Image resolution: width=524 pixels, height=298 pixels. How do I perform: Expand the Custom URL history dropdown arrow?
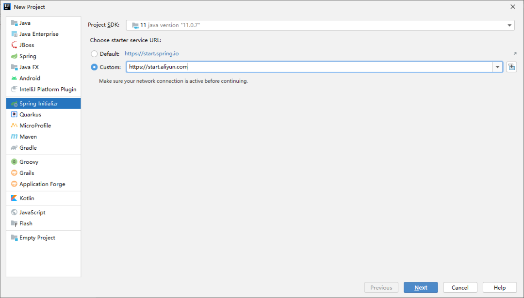(x=497, y=67)
